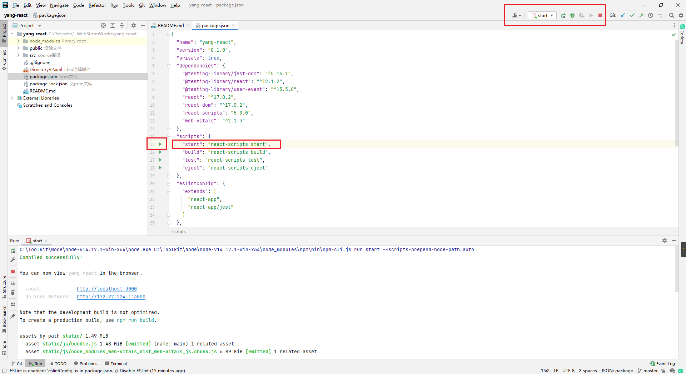This screenshot has width=686, height=374.
Task: Open the TODO tool window tab
Action: (58, 364)
